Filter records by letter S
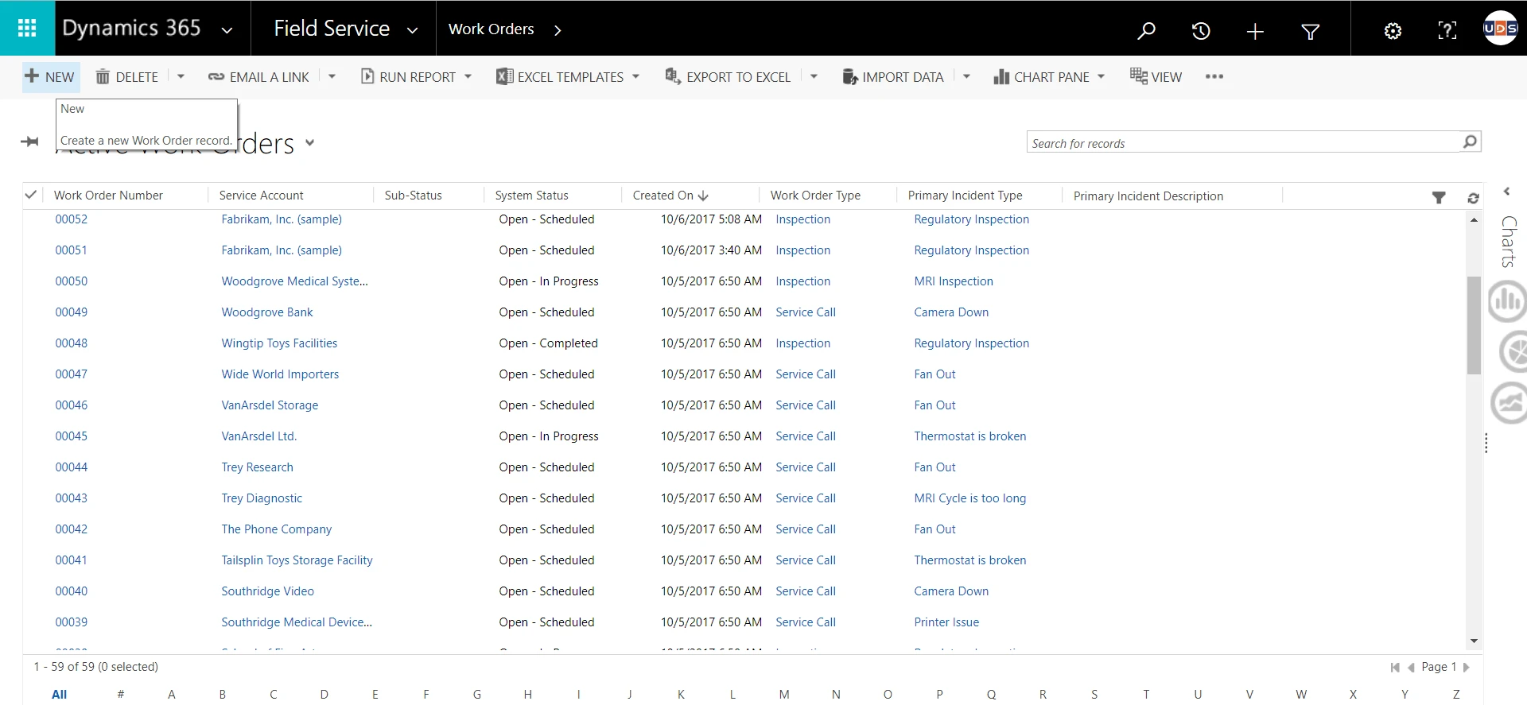This screenshot has width=1527, height=705. (x=1094, y=695)
